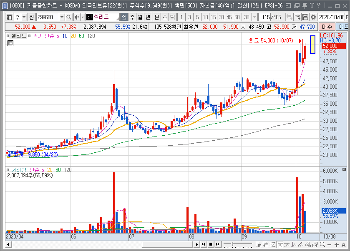Click the dotted chart region icon
This screenshot has width=350, height=251.
272,244
